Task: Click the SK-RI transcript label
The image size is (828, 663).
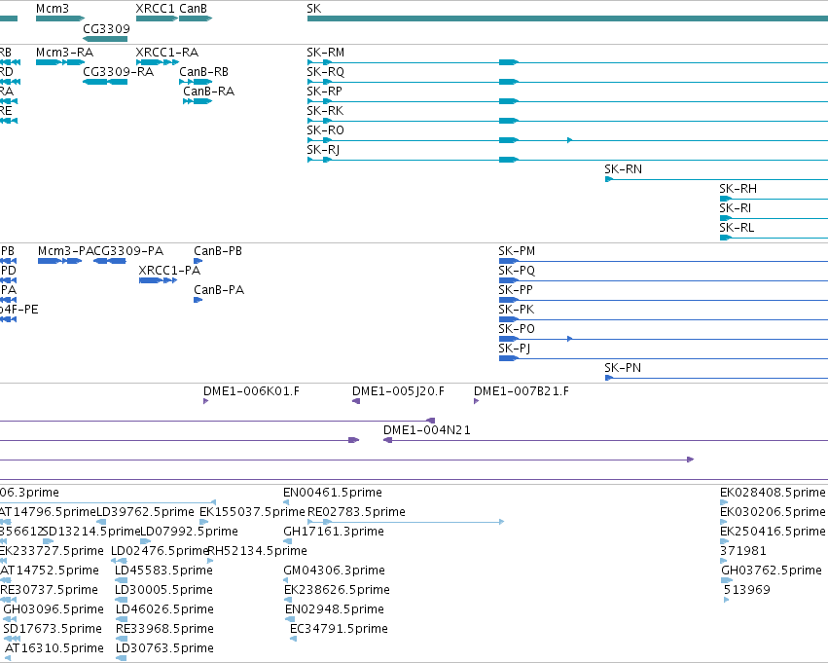Action: coord(735,208)
